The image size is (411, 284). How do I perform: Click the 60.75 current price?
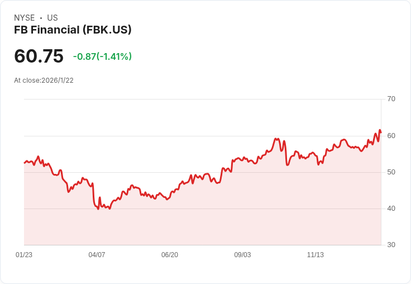click(x=39, y=56)
